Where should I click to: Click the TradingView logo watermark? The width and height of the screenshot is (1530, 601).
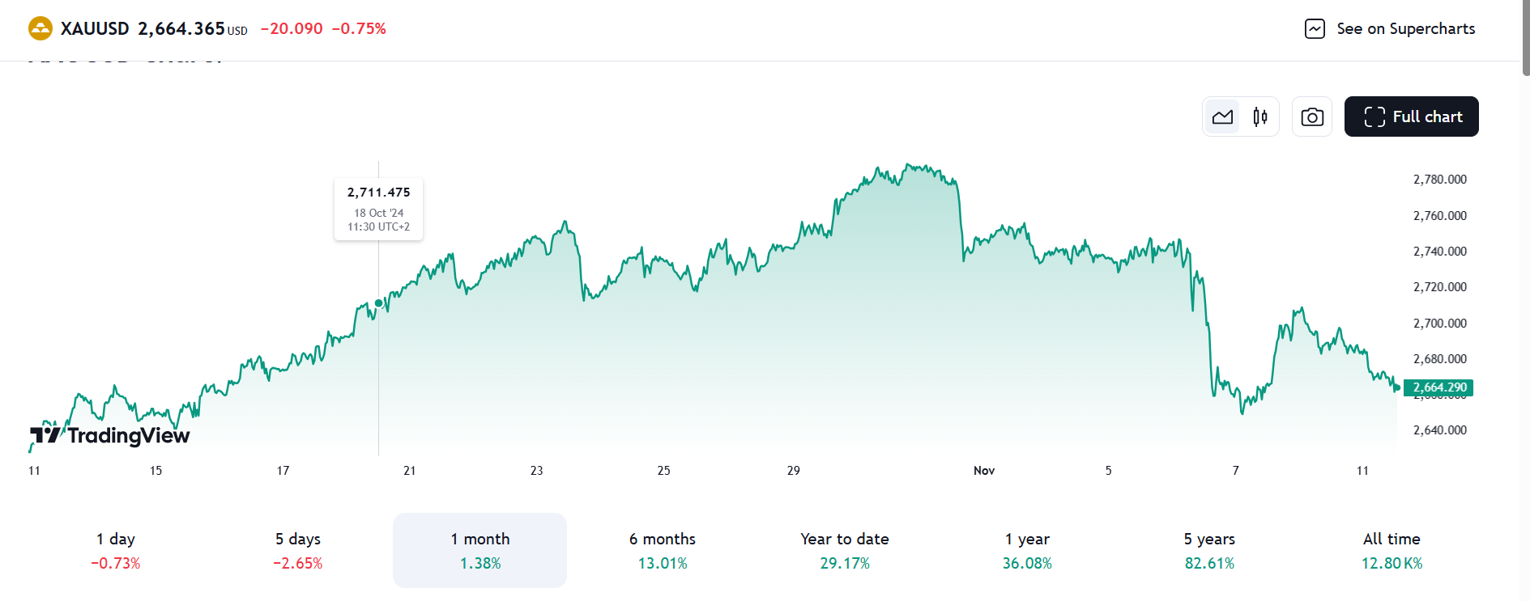110,436
